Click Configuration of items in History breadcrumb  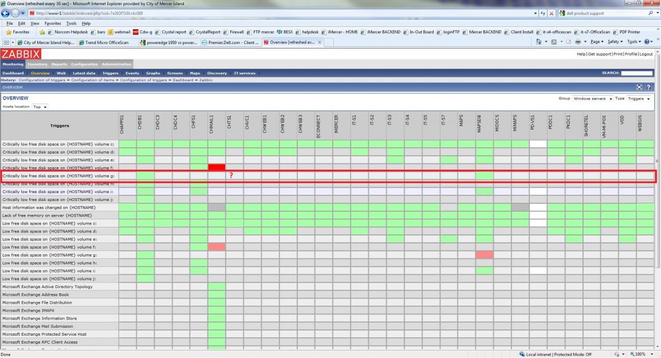[x=92, y=80]
